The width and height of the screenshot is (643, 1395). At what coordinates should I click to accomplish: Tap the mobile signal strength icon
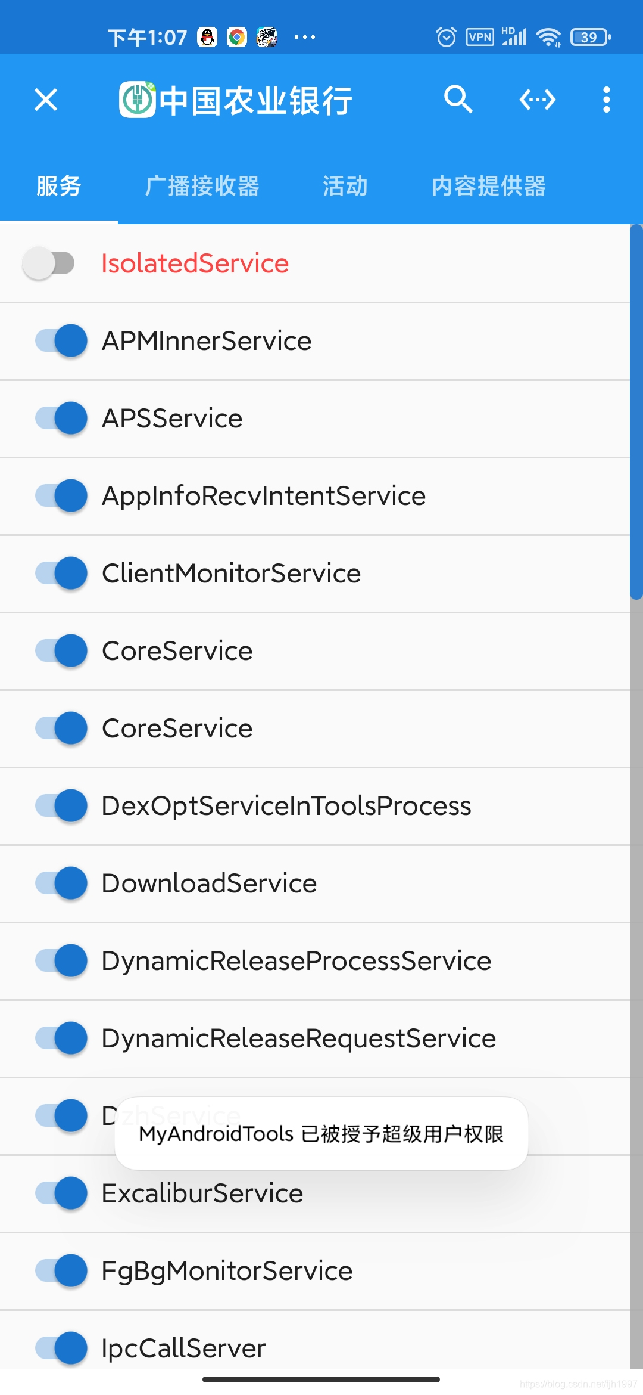[x=514, y=36]
